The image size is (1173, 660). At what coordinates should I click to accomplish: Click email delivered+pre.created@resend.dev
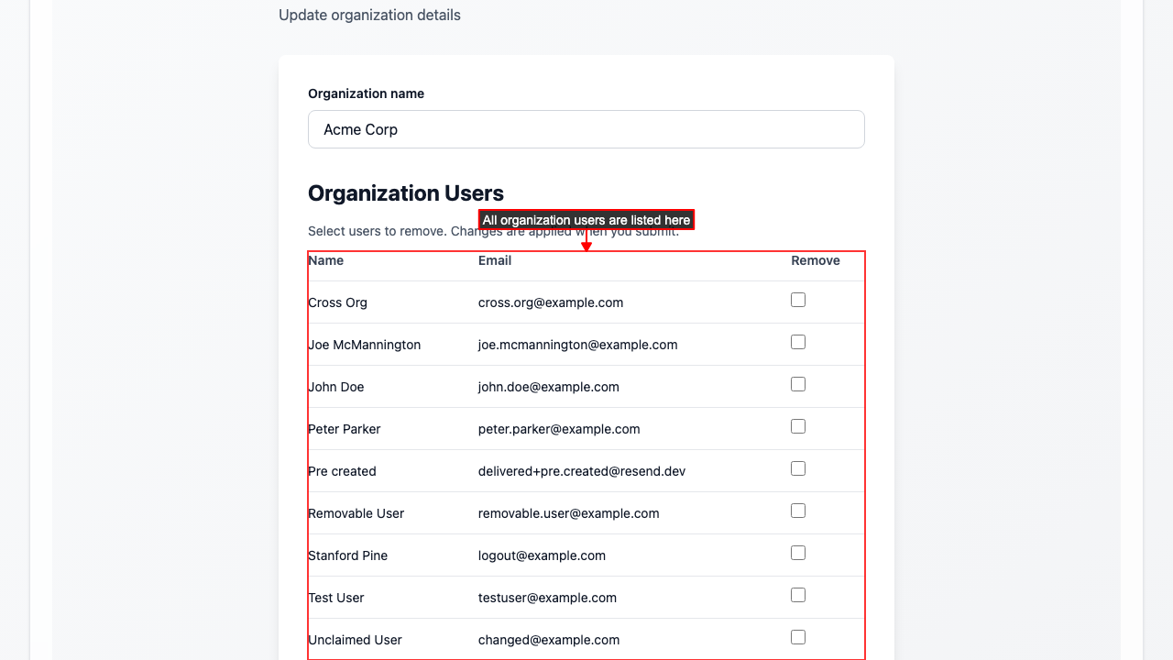[582, 471]
